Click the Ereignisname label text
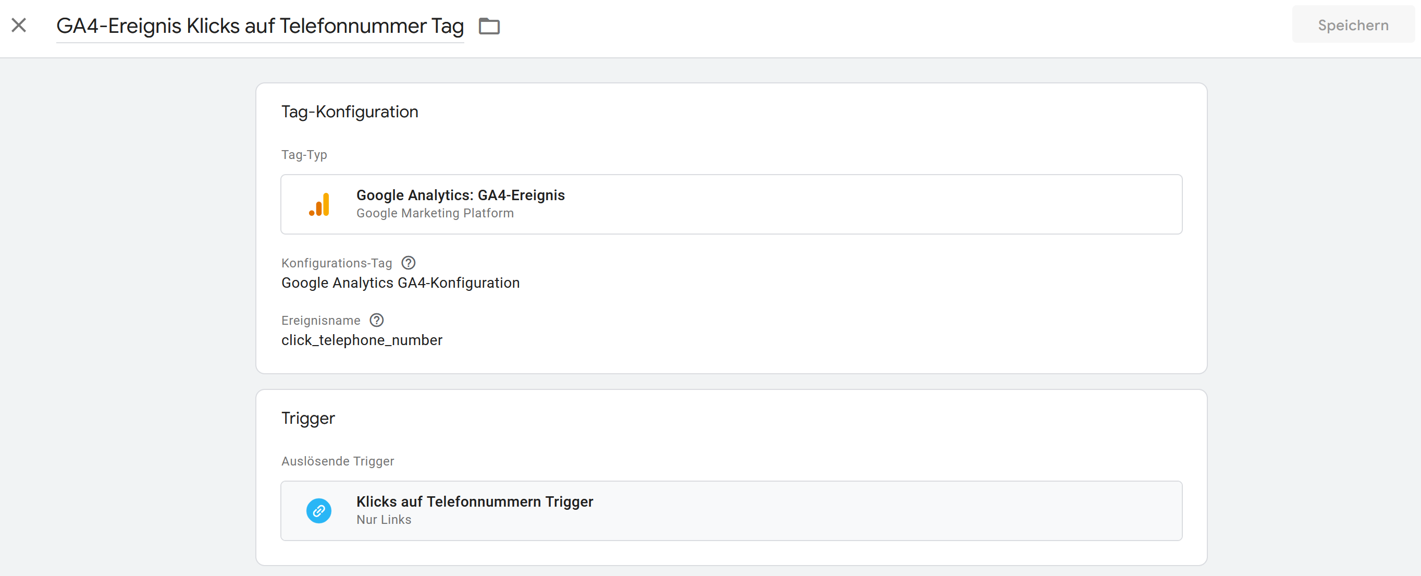 pos(320,320)
